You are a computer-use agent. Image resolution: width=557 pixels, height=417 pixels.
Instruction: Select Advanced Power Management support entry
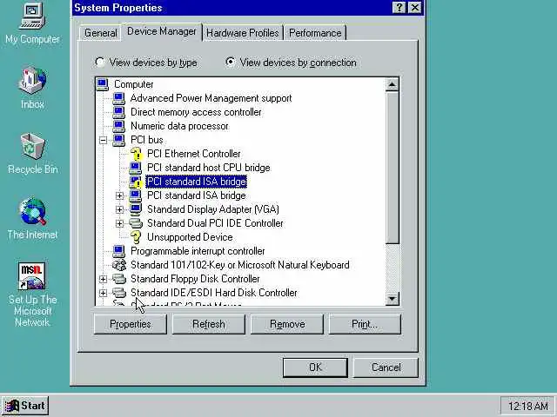211,98
